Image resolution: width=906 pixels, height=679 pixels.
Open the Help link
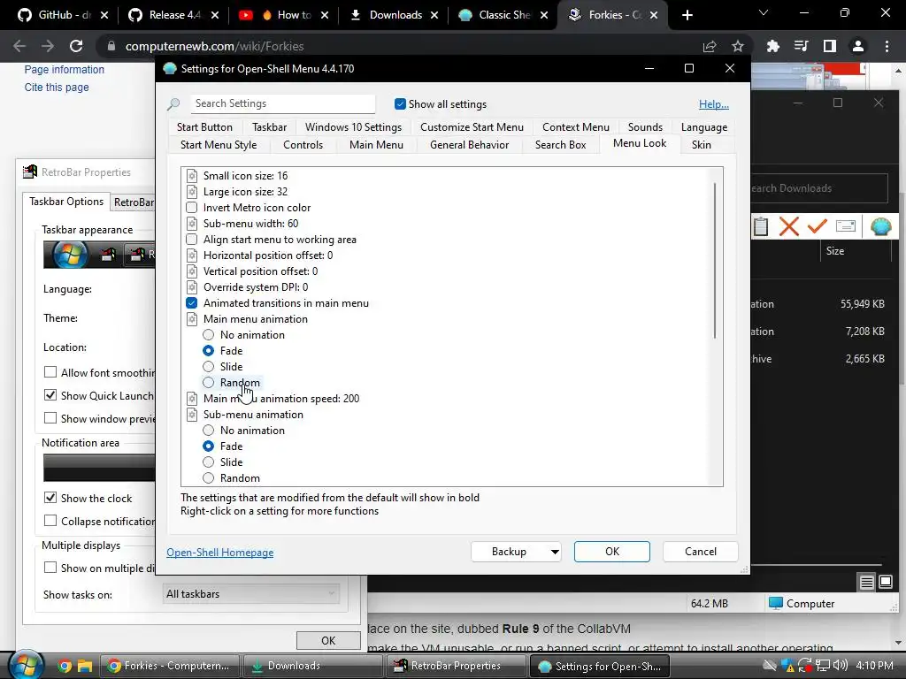[714, 104]
